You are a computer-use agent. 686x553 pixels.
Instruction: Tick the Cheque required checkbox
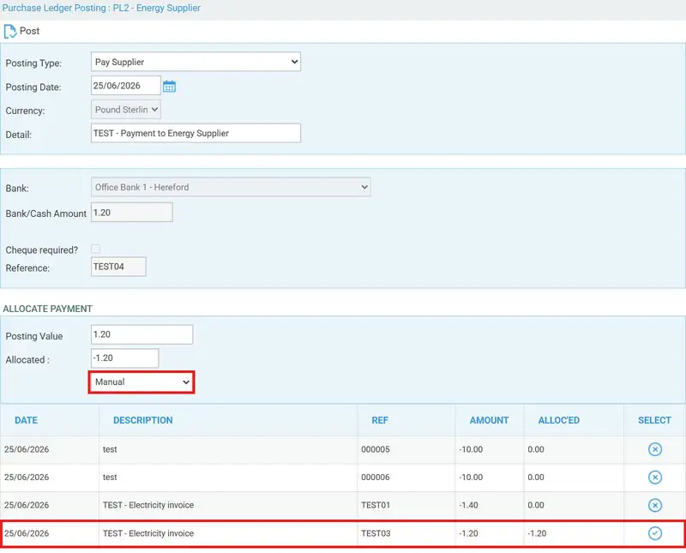coord(95,249)
